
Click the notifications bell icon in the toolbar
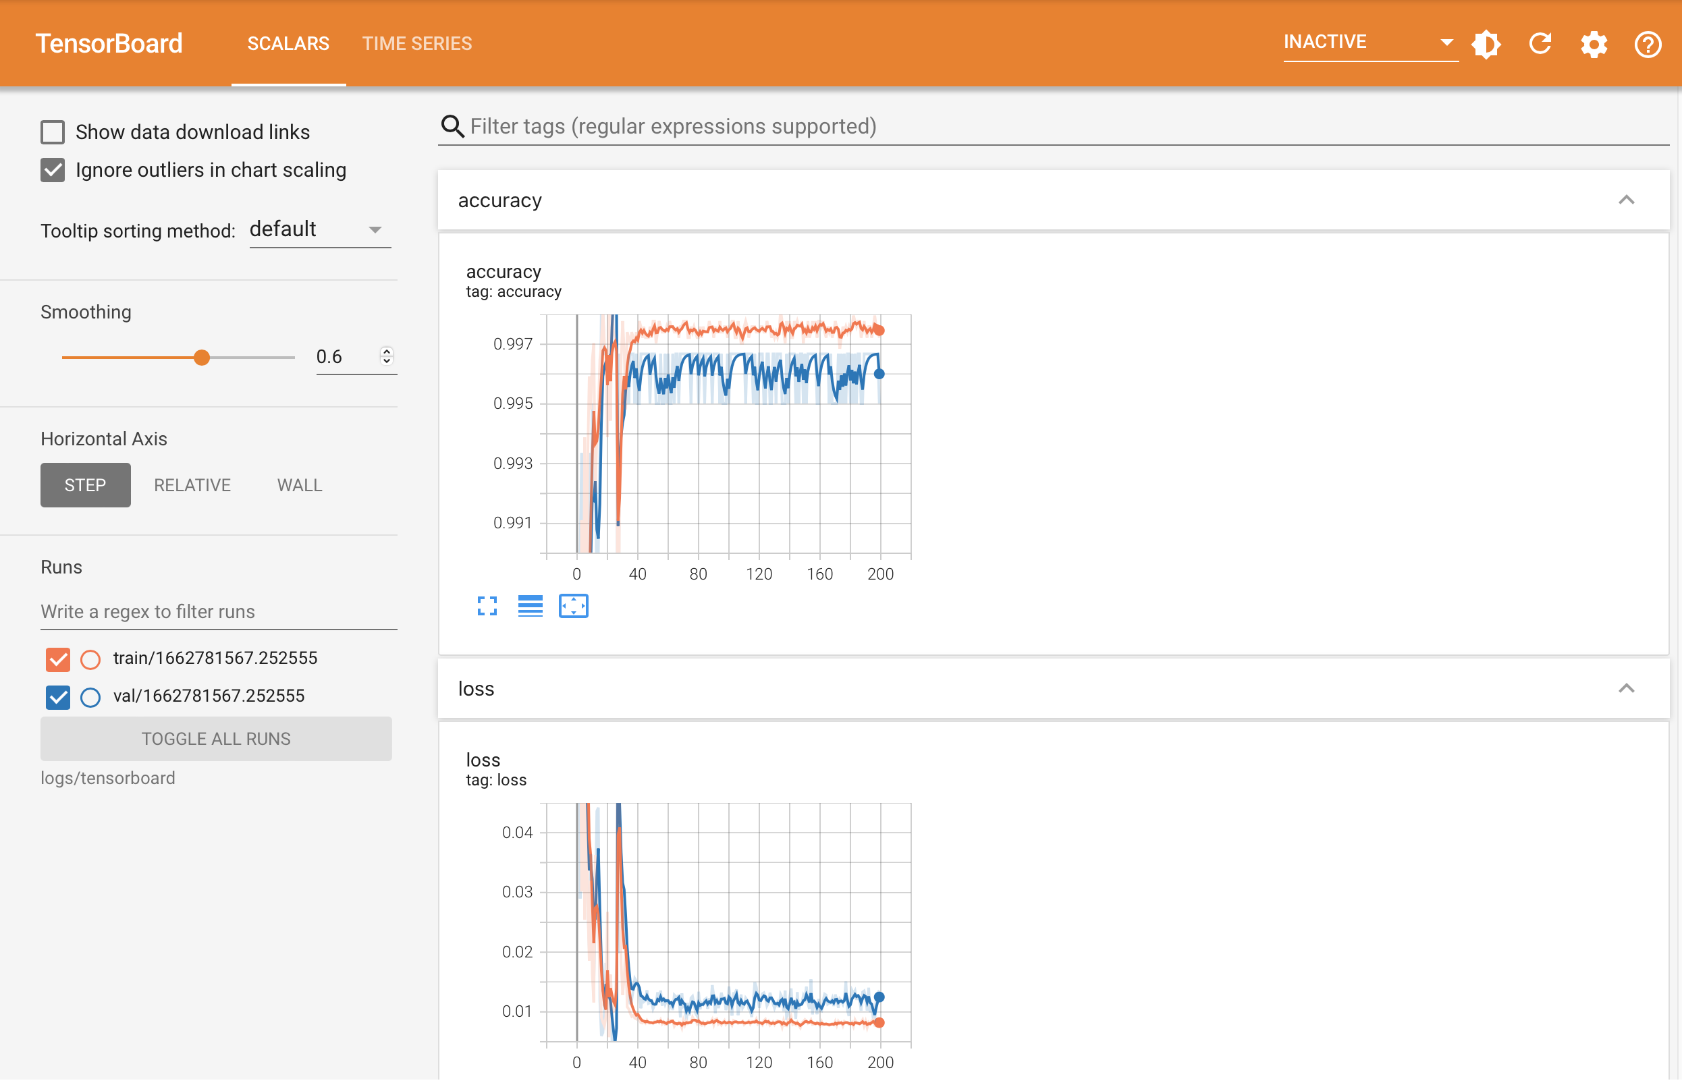(x=1487, y=43)
